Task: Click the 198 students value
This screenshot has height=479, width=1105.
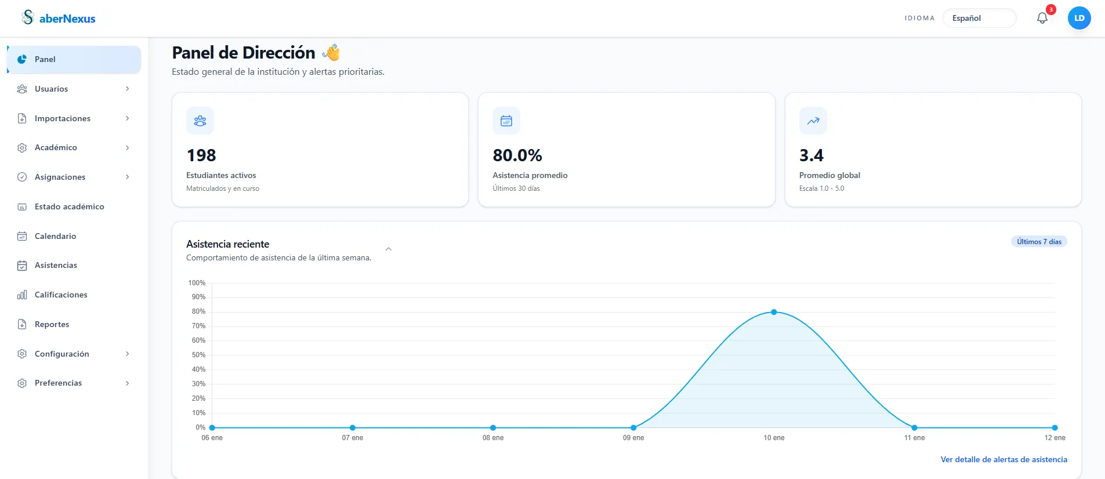Action: [x=201, y=155]
